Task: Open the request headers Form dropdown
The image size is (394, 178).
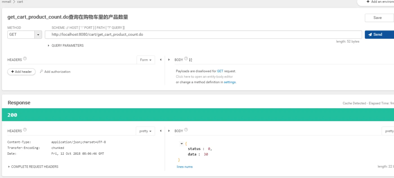Action: click(x=146, y=60)
